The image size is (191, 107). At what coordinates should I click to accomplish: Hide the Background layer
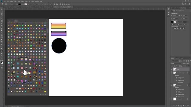coord(172,99)
